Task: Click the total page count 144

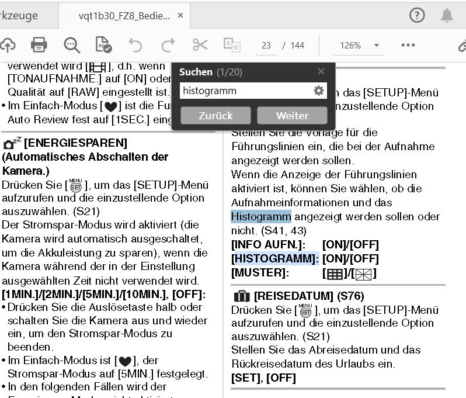Action: pyautogui.click(x=297, y=46)
